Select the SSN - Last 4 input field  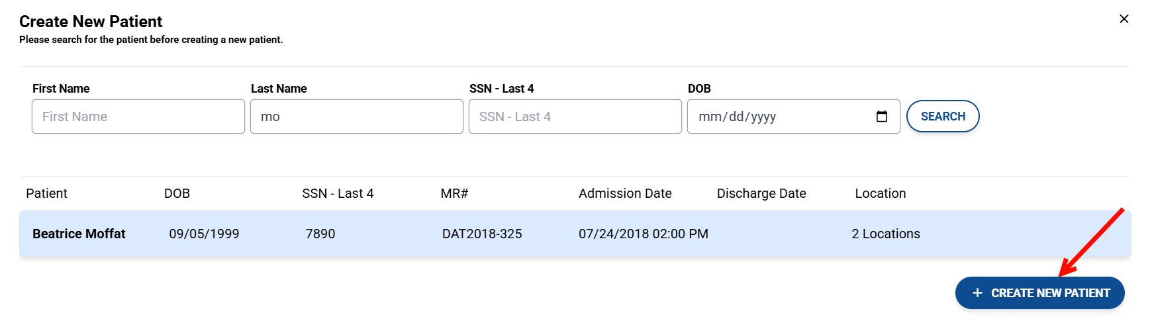tap(575, 116)
